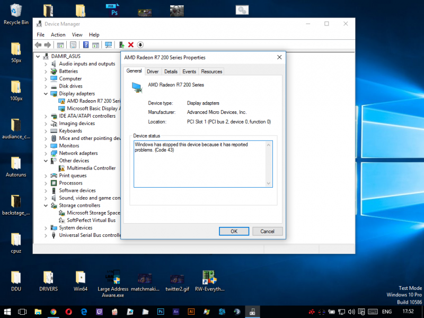Collapse the Other devices category
The image size is (424, 318).
pyautogui.click(x=46, y=161)
